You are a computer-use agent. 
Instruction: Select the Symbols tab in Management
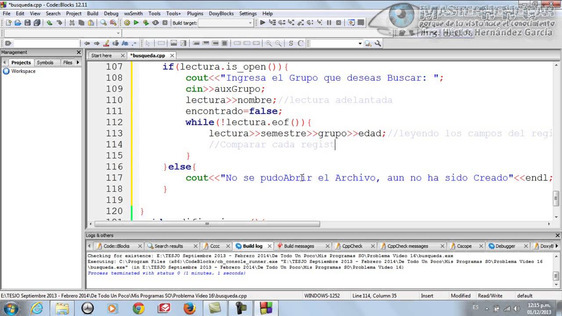pos(45,62)
